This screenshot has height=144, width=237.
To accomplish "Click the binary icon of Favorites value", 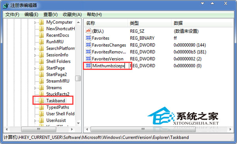I will tap(88, 38).
